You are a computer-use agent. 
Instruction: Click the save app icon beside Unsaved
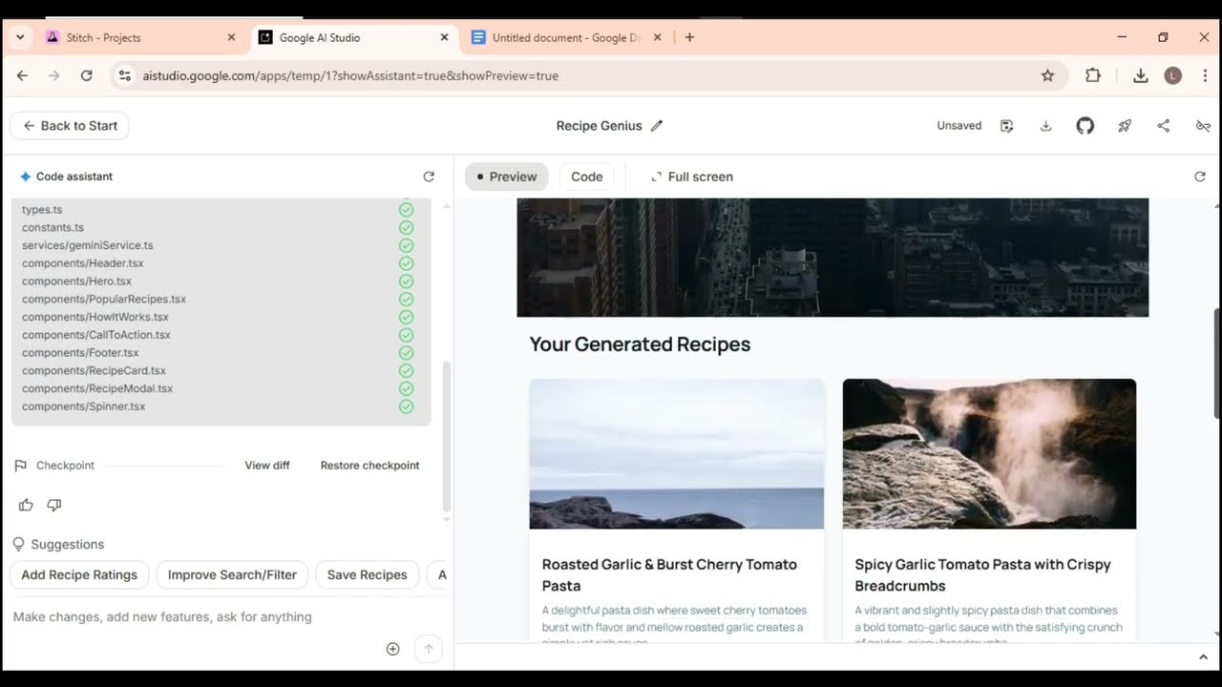click(x=1006, y=126)
